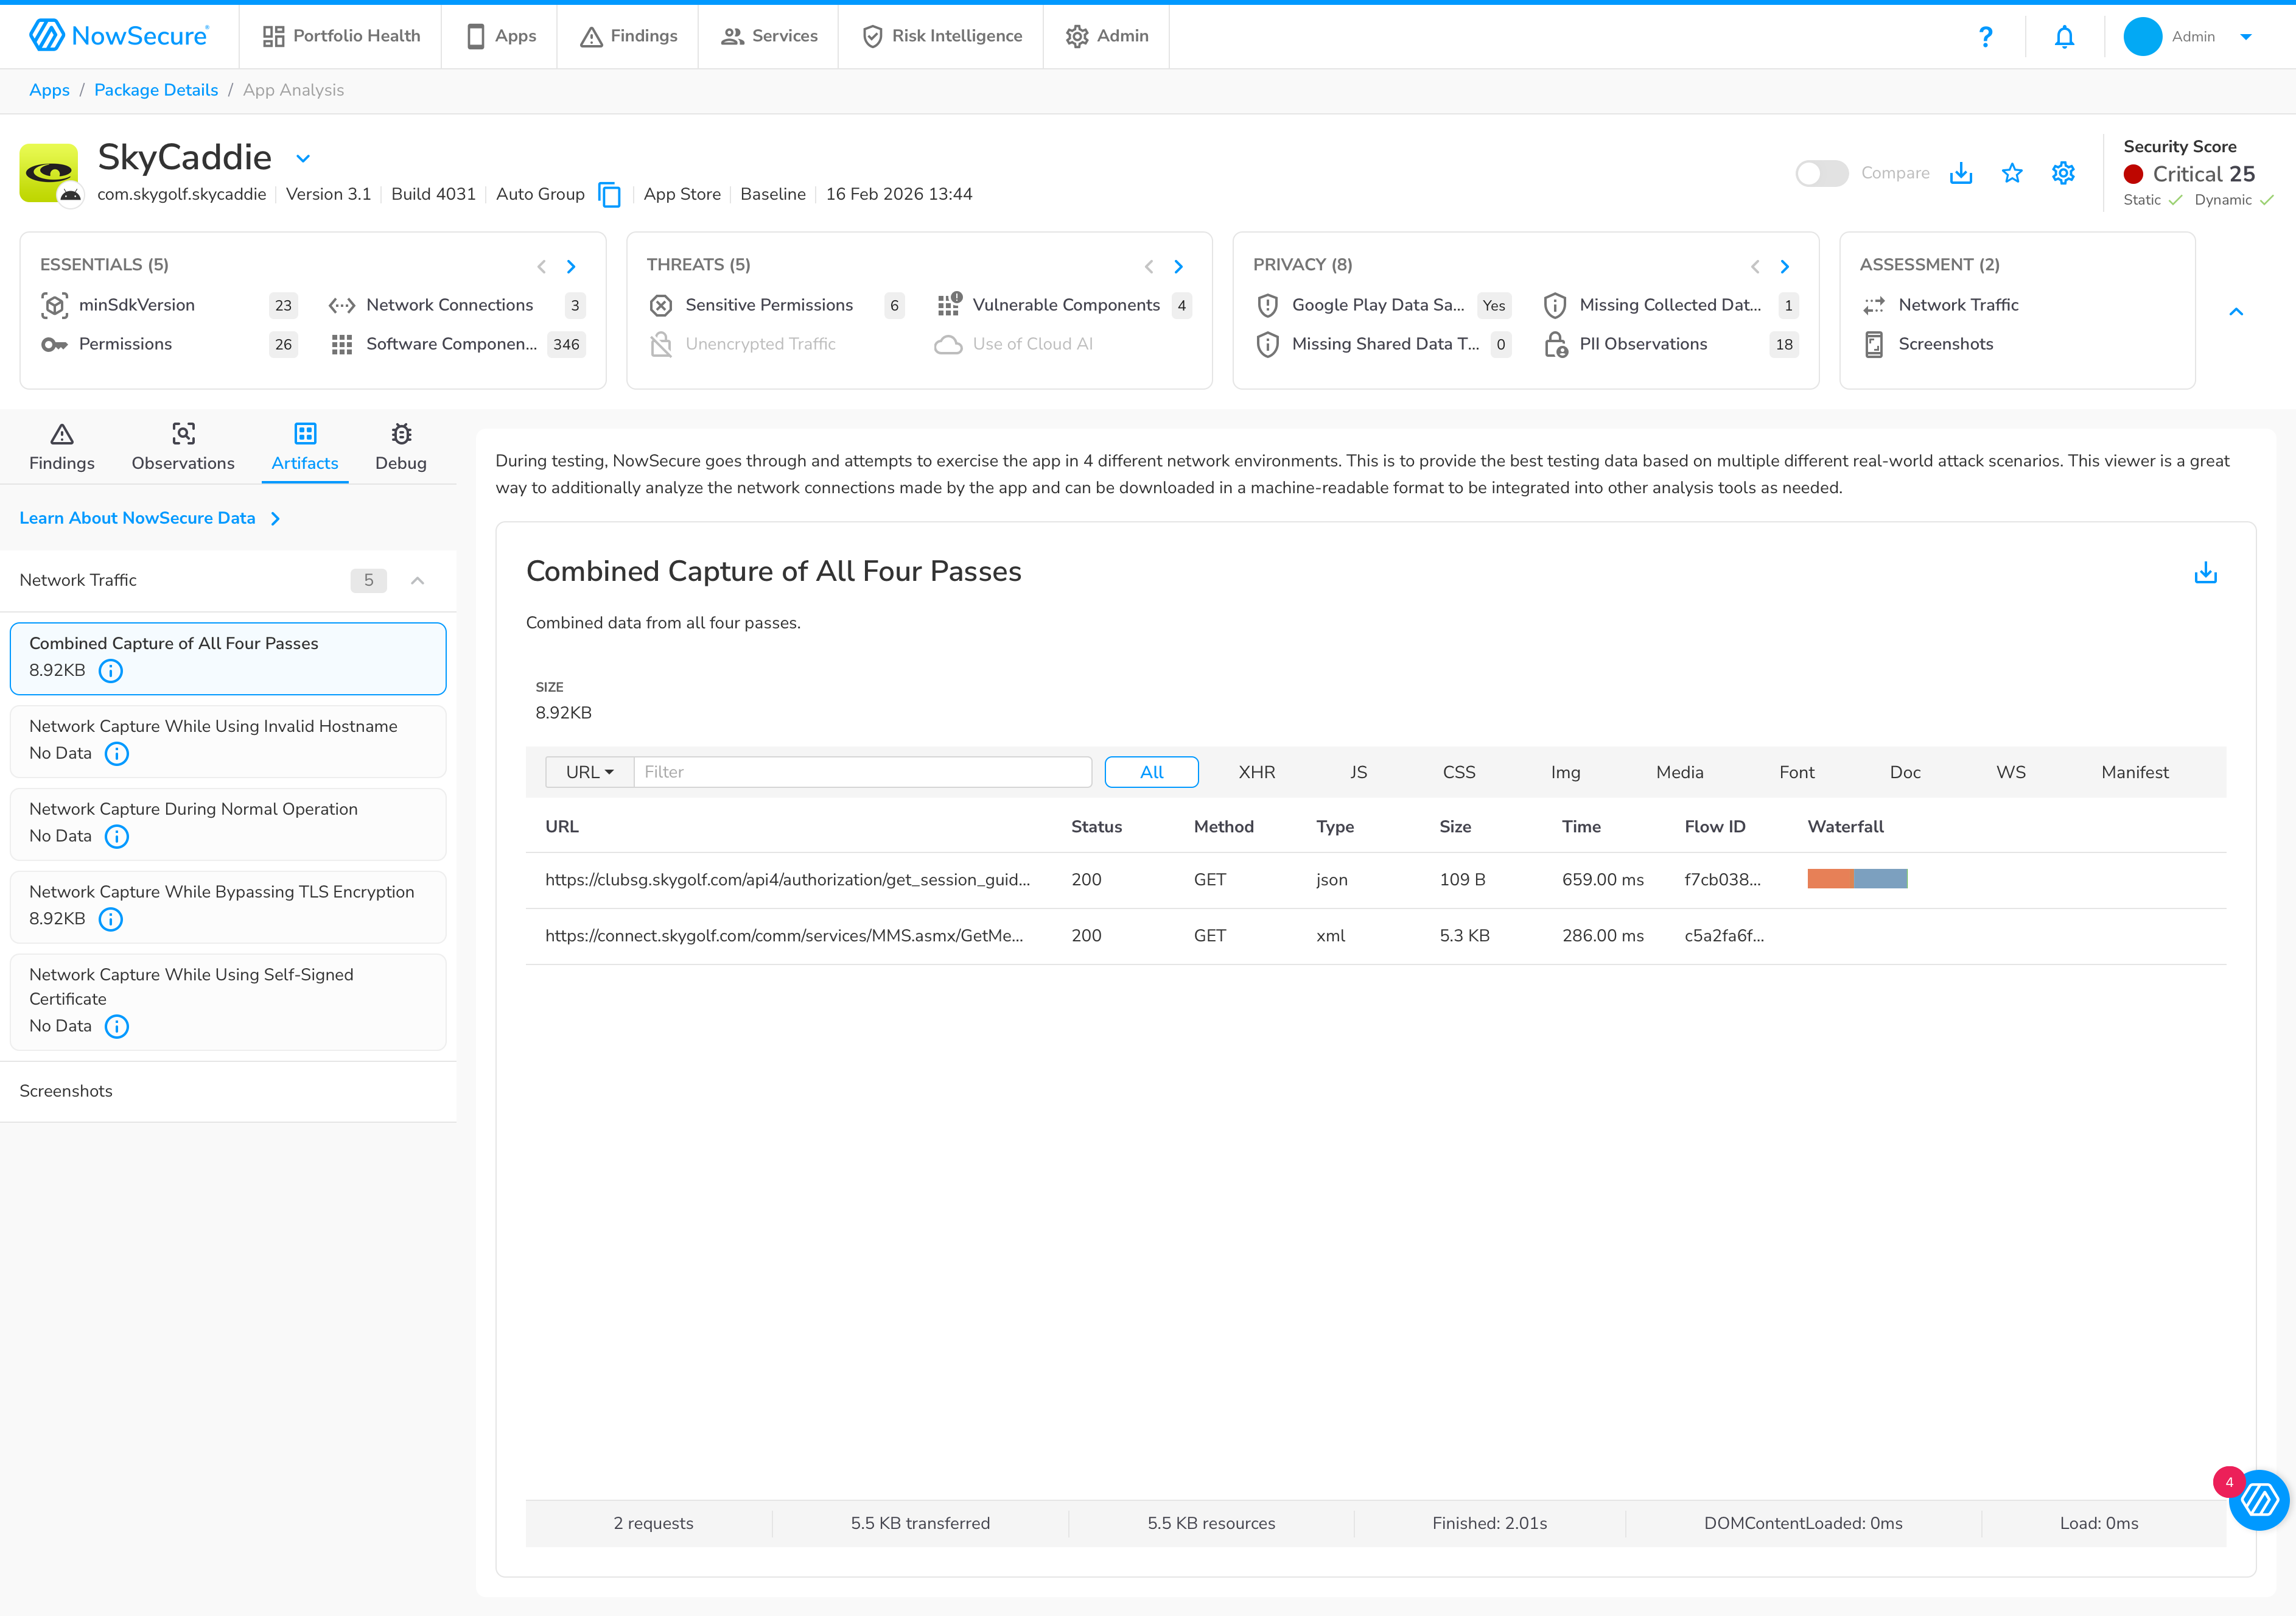Open help question mark icon
The image size is (2296, 1616).
pos(1985,37)
